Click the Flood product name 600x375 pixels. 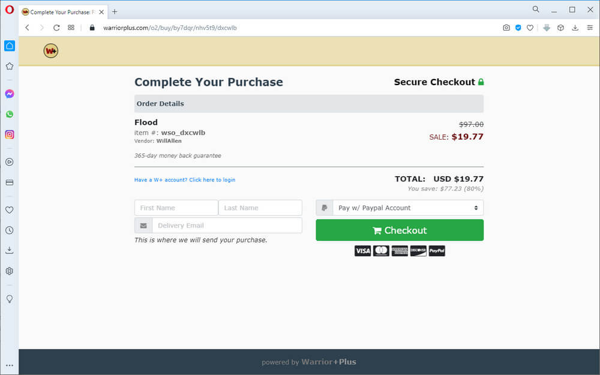click(x=146, y=122)
